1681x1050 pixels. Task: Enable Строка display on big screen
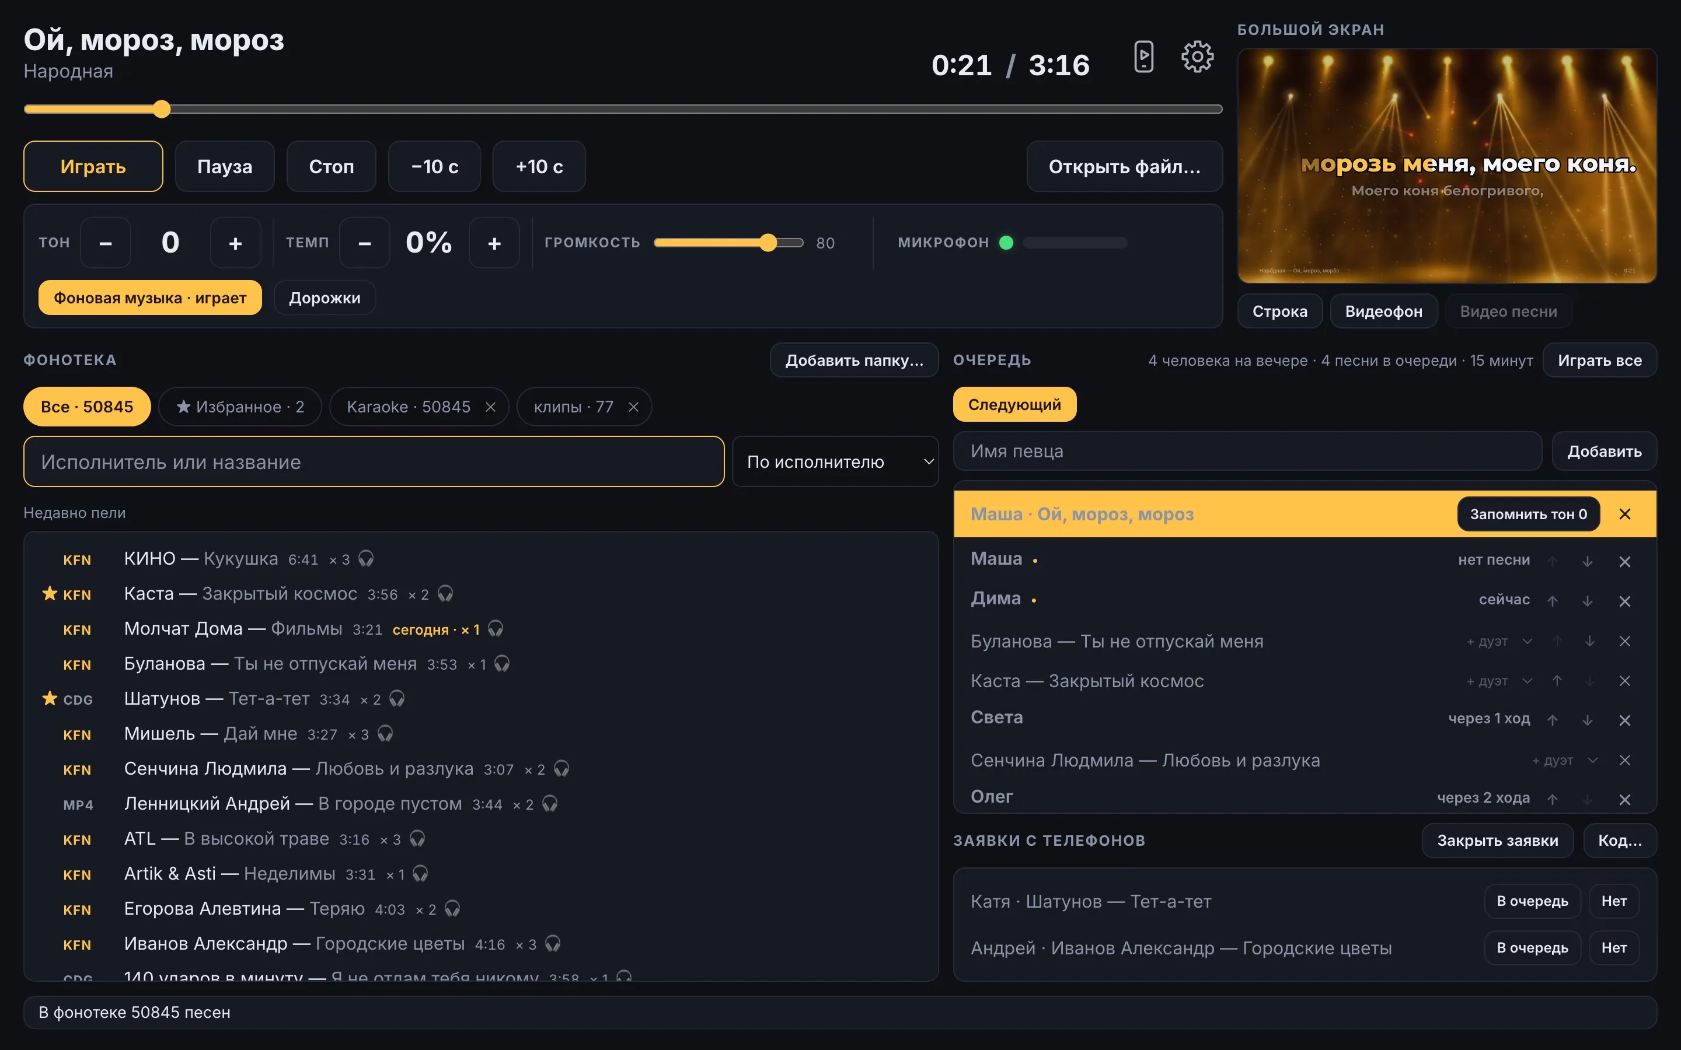click(x=1279, y=311)
